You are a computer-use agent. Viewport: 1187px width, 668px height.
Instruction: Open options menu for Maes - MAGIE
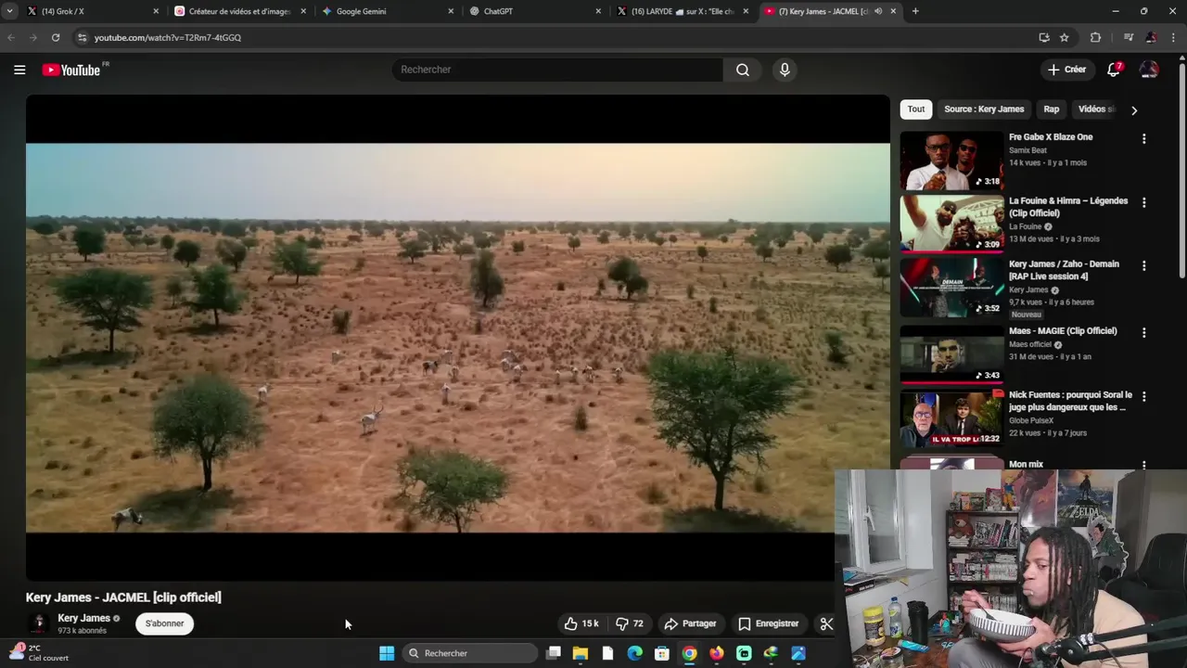[1143, 332]
